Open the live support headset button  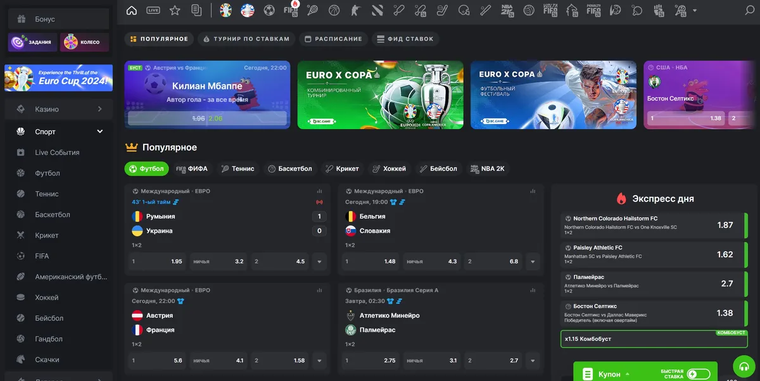[744, 367]
